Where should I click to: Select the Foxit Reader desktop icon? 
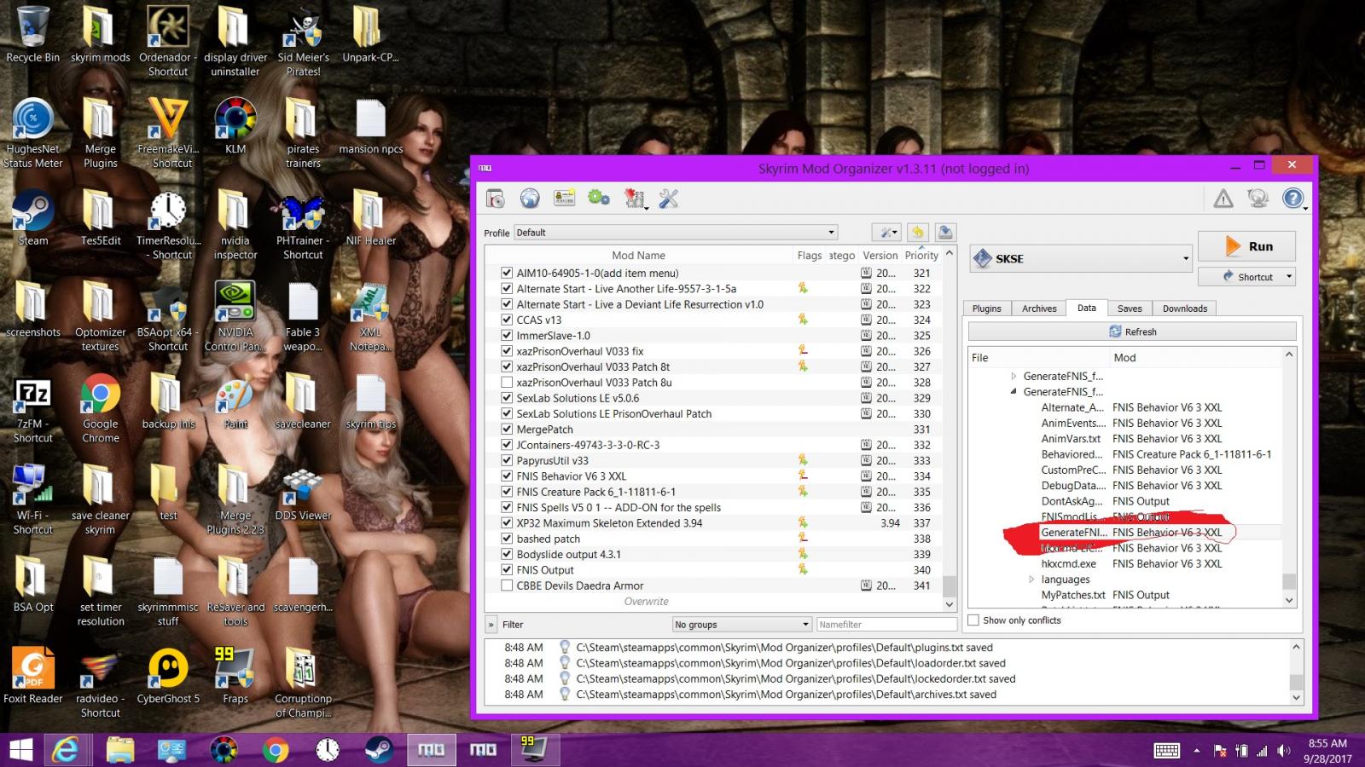click(32, 675)
